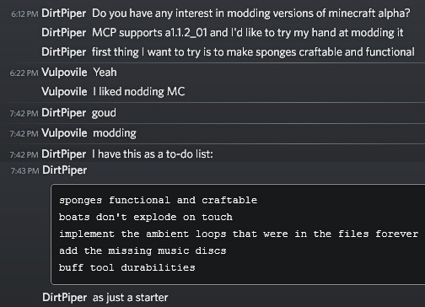Click DirtPiper name above the code block
Image resolution: width=425 pixels, height=307 pixels.
(x=65, y=170)
